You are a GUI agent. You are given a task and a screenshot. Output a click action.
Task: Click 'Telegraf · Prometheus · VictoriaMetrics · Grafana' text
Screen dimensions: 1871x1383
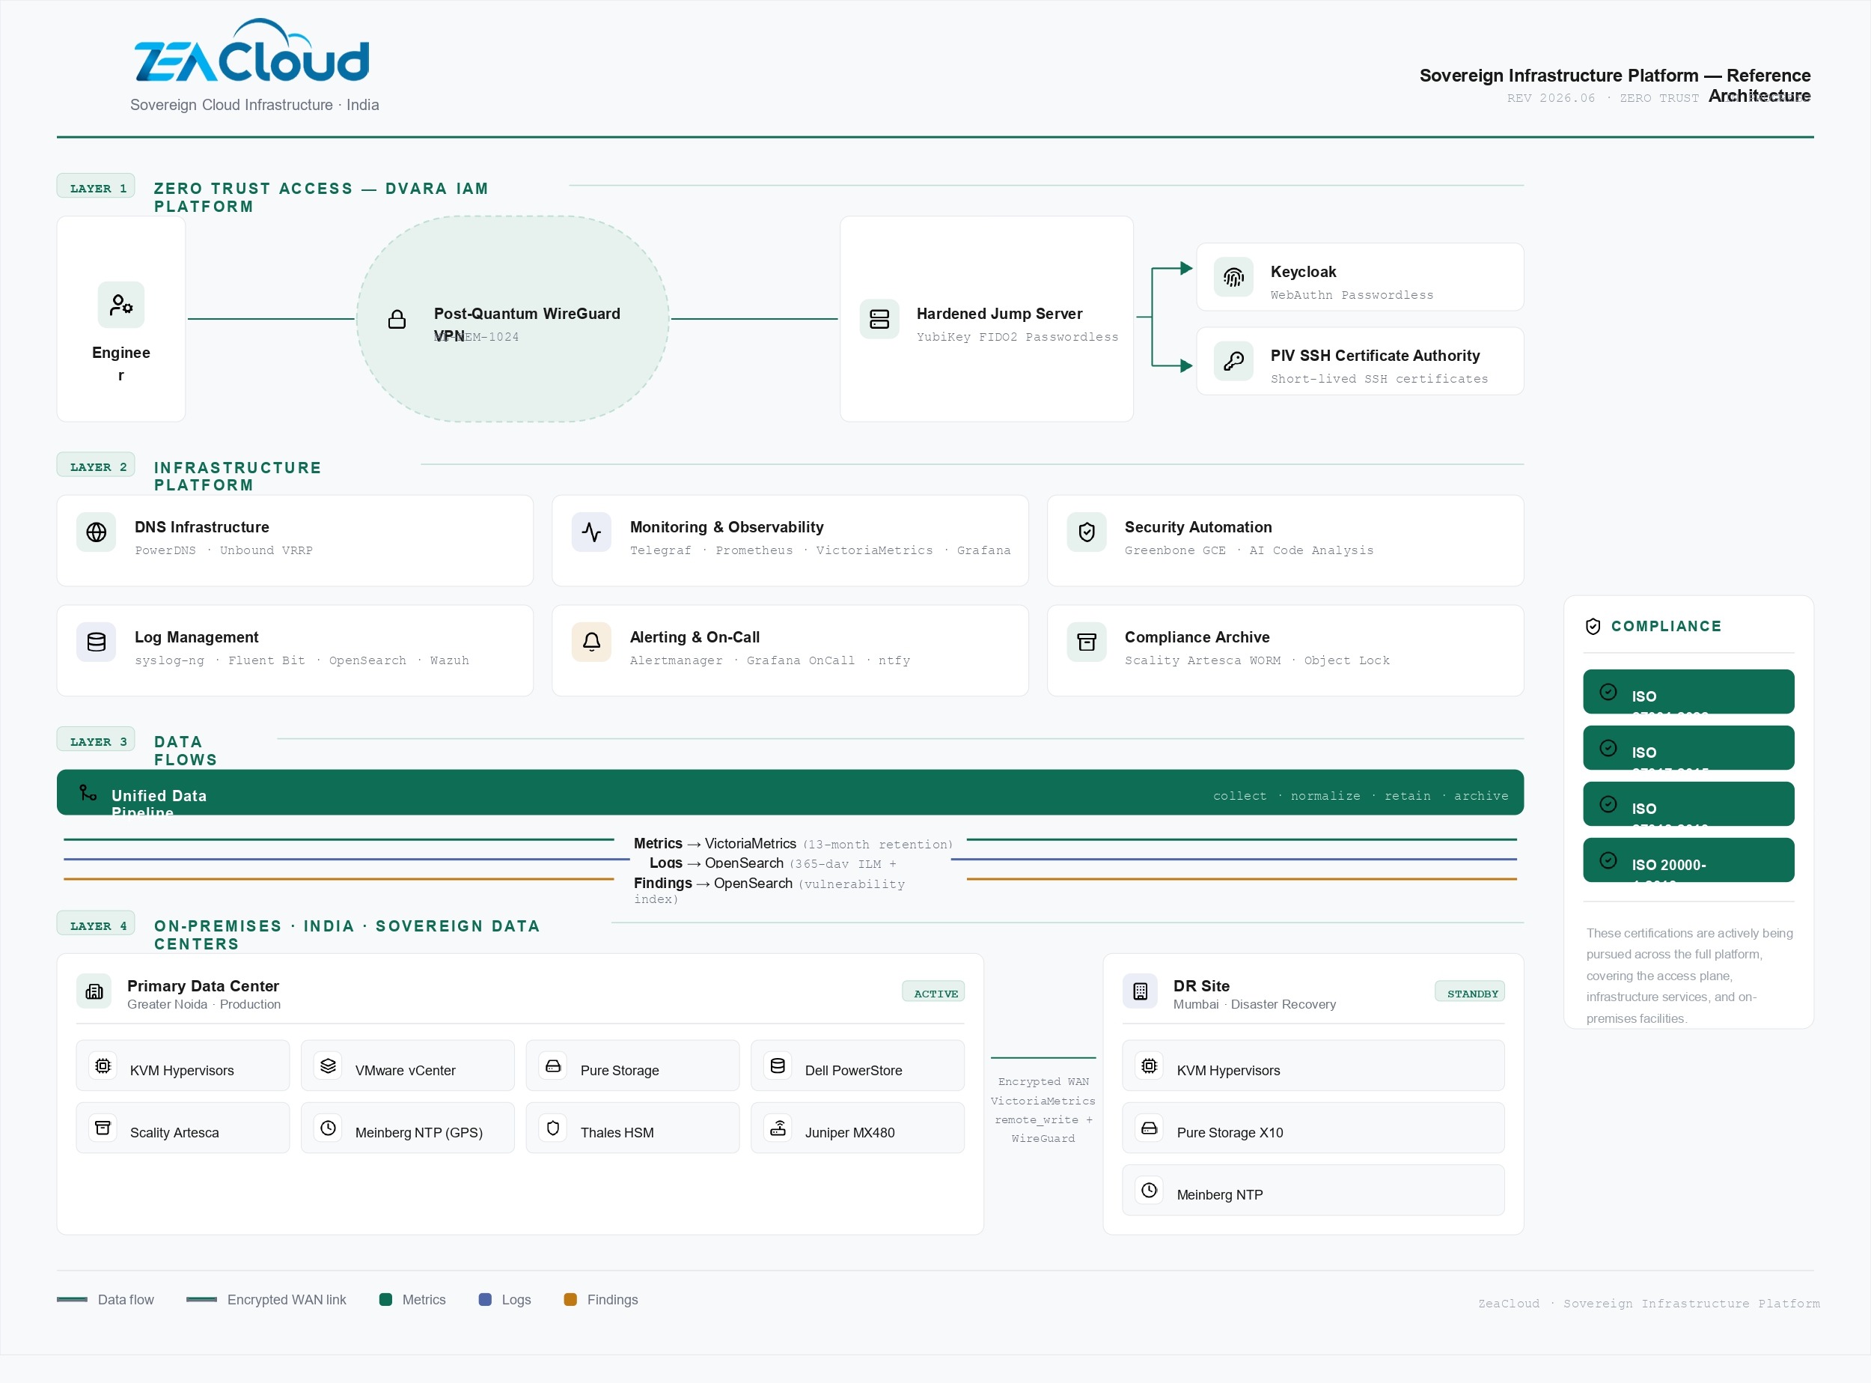pyautogui.click(x=820, y=551)
